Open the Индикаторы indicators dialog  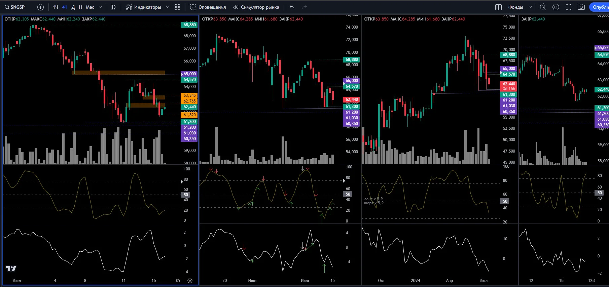[144, 7]
